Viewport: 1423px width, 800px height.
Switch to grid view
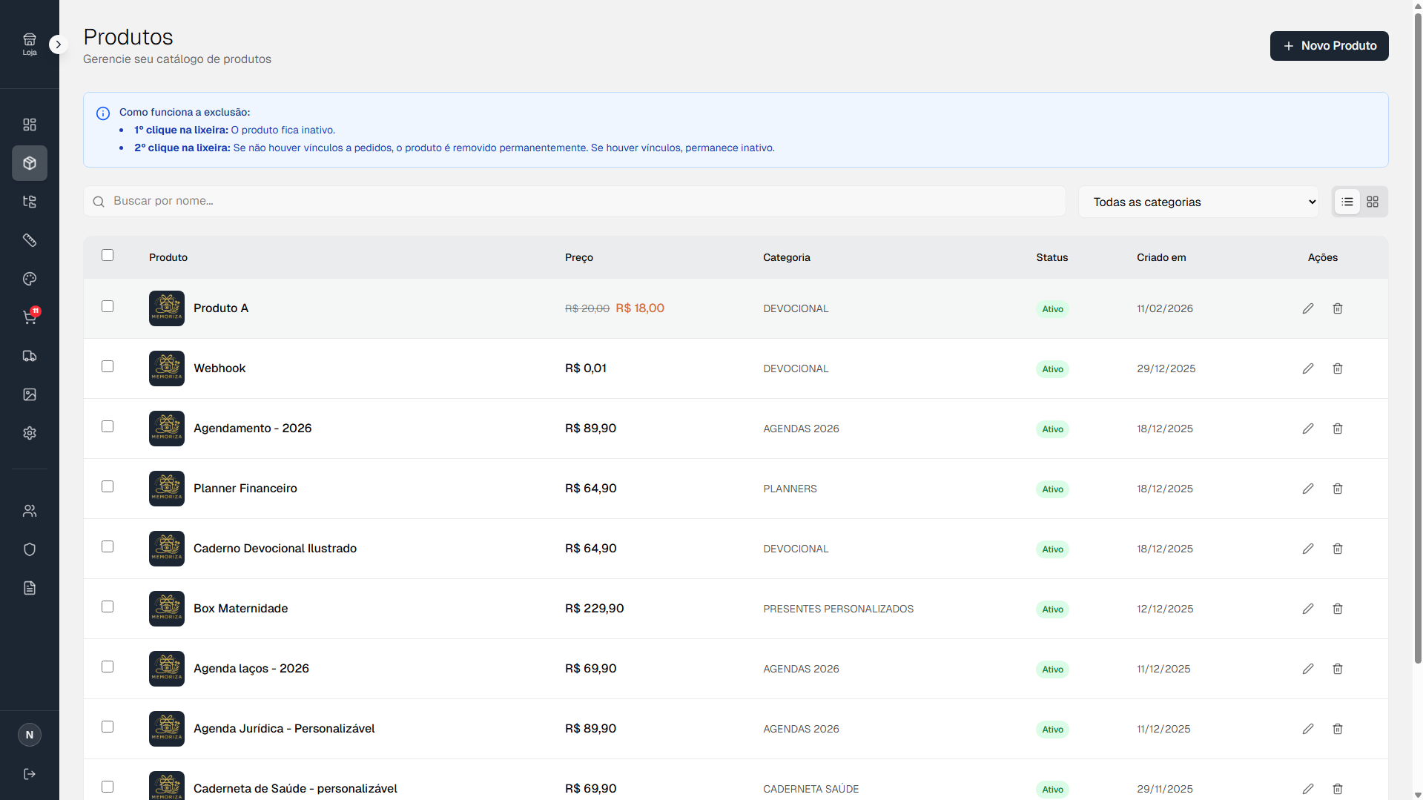[x=1373, y=202]
